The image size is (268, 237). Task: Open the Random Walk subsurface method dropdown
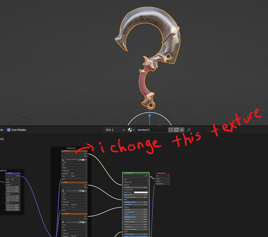[136, 182]
